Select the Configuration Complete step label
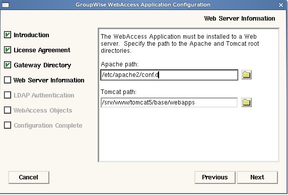The height and width of the screenshot is (195, 288). tap(48, 126)
